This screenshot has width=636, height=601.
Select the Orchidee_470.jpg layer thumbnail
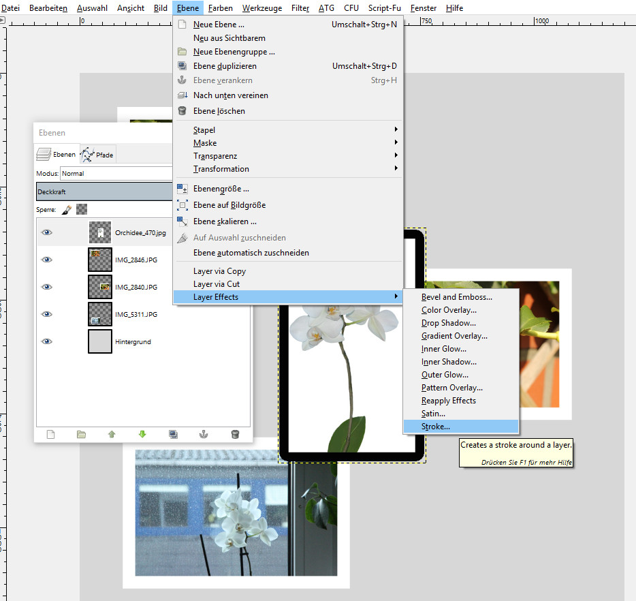(x=100, y=232)
